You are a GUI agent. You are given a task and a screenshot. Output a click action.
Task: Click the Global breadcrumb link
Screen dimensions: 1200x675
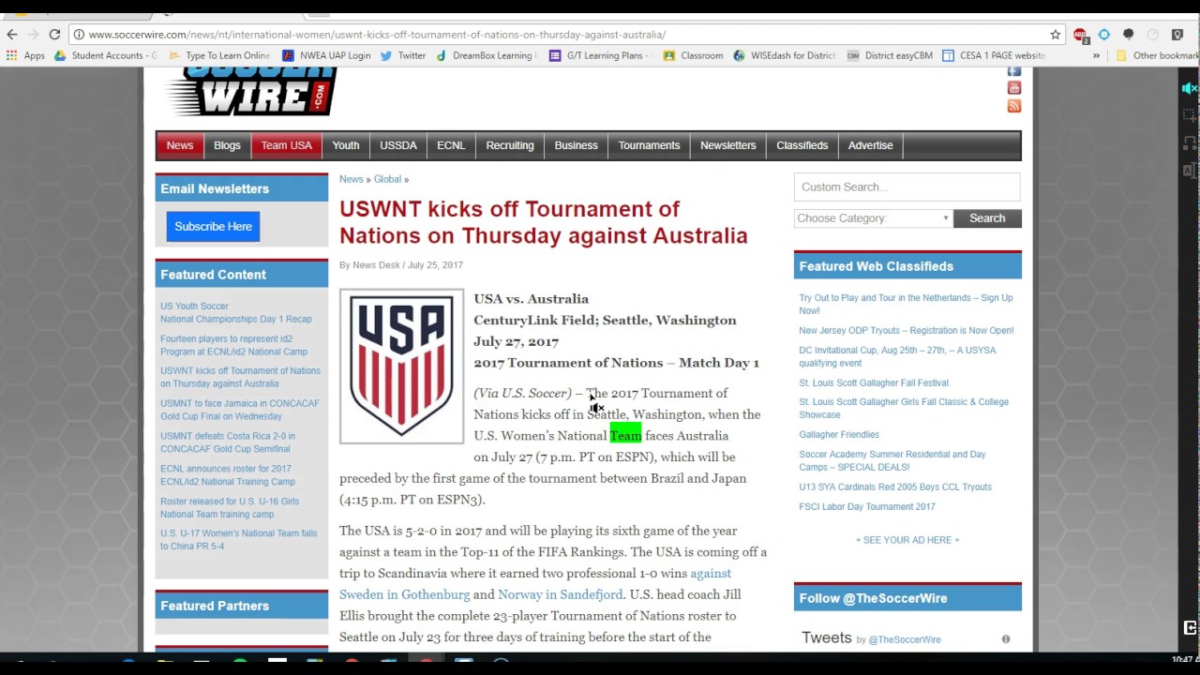pos(387,179)
